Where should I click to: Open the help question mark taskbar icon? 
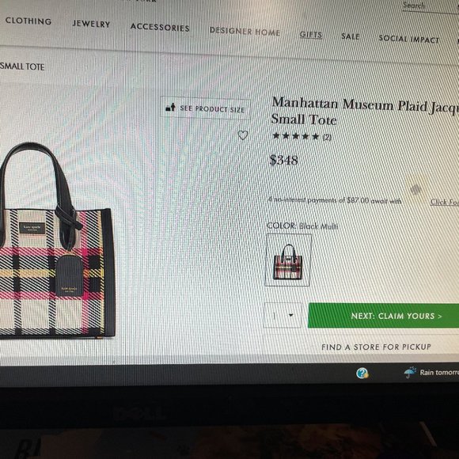[362, 374]
